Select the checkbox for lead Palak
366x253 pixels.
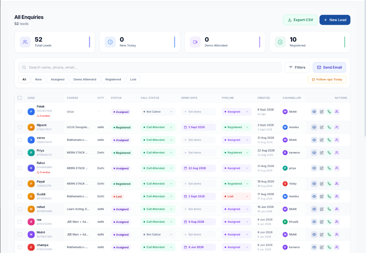coord(20,111)
